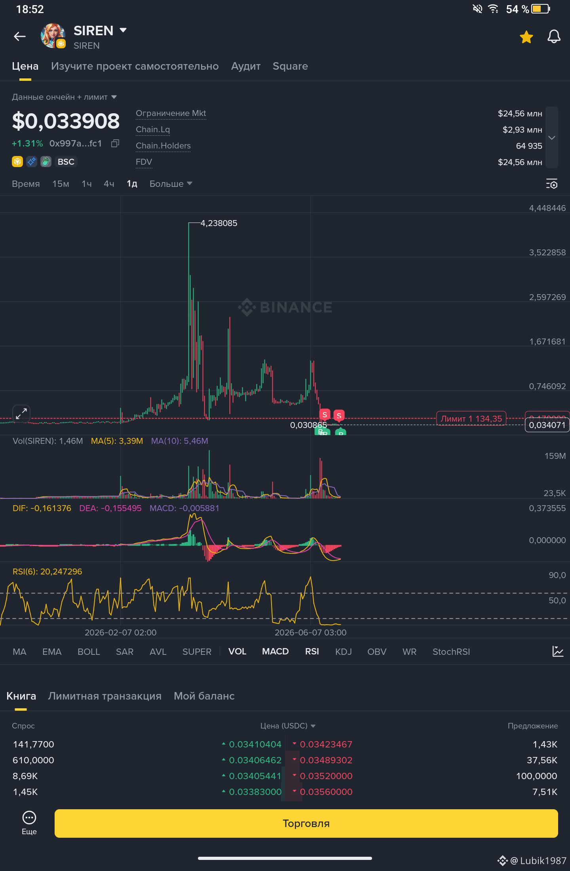Tap the back arrow icon

click(x=20, y=37)
